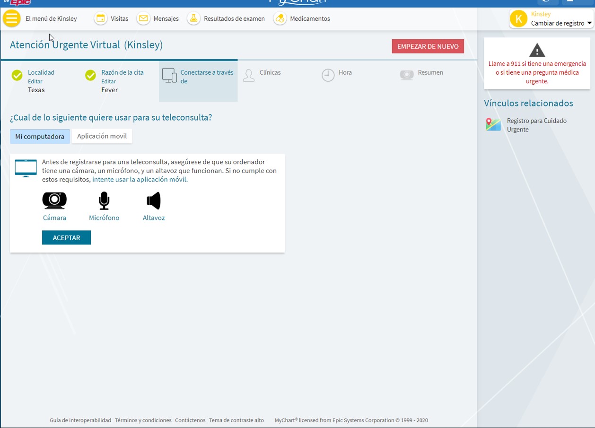Expand the Cambiar de registro dropdown
This screenshot has height=428, width=595.
589,23
